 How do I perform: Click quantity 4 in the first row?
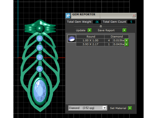coord(109,40)
